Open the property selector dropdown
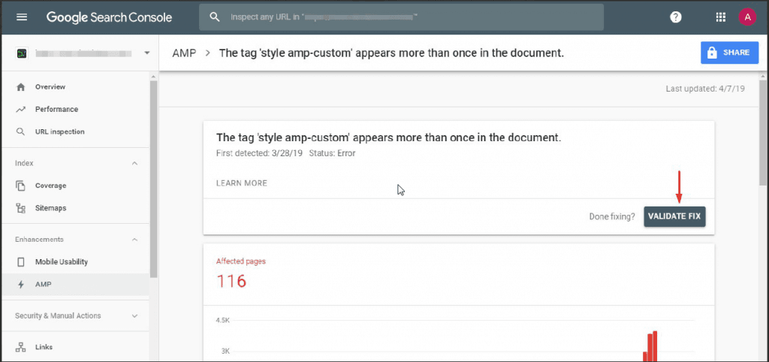769x362 pixels. 146,53
